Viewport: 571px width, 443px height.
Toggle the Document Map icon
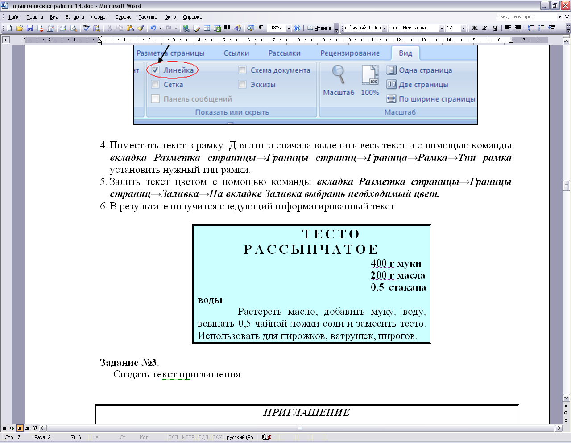point(251,28)
